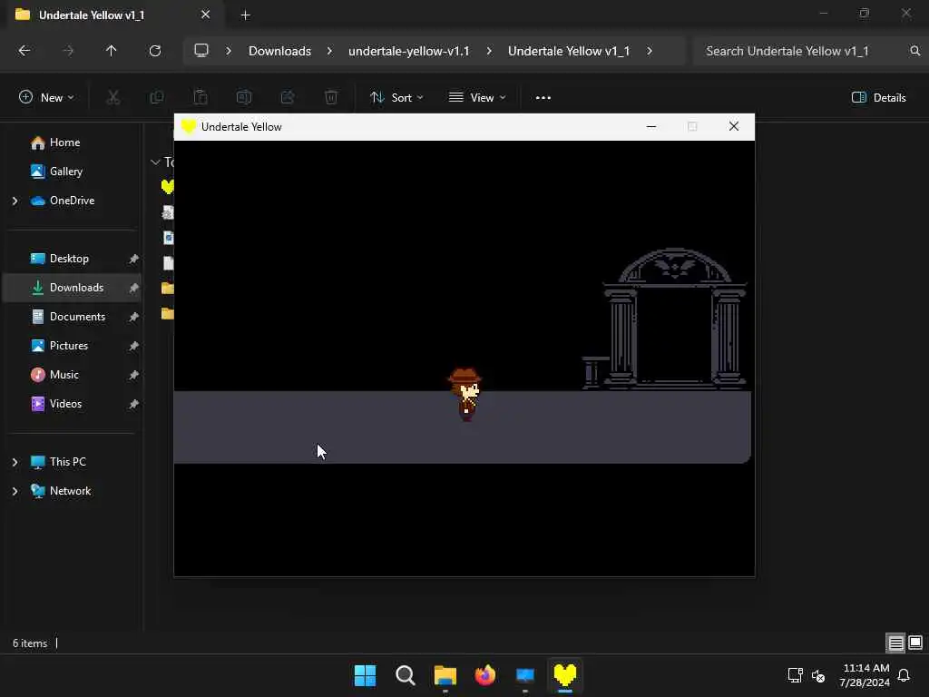The width and height of the screenshot is (929, 697).
Task: Click the muted volume tray icon
Action: pyautogui.click(x=818, y=675)
